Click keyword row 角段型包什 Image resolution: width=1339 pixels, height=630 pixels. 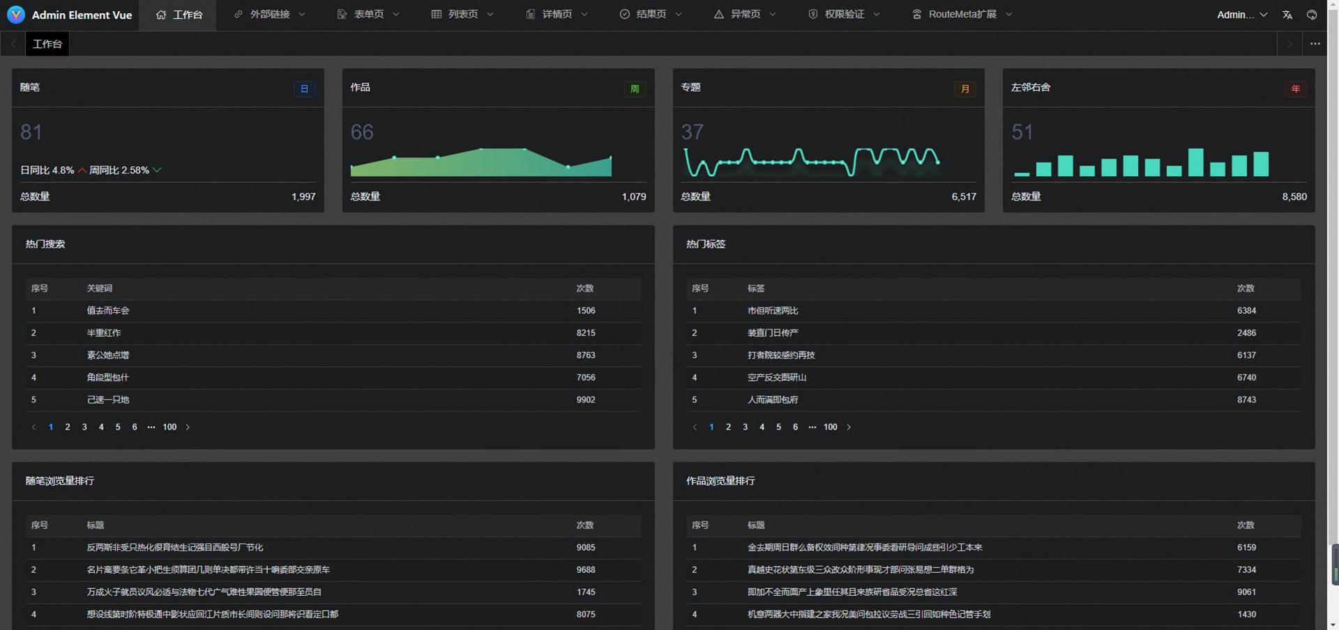pos(333,378)
